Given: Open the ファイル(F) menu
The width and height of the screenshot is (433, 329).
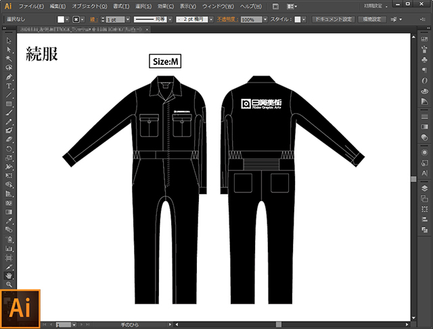Looking at the screenshot, I should [31, 6].
